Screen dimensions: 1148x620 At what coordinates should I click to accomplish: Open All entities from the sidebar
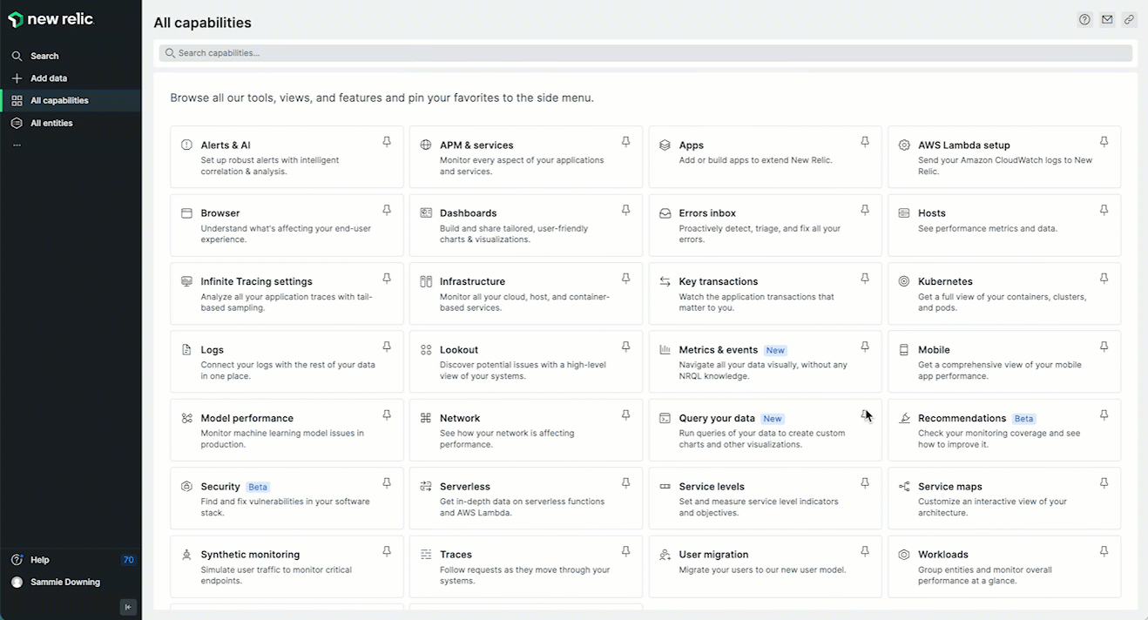click(52, 123)
